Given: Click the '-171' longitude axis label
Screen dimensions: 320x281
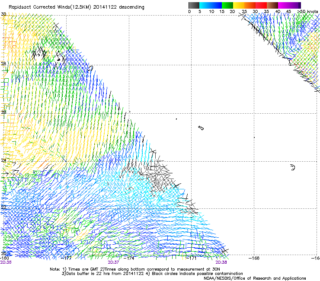Looking at the screenshot, I should click(192, 258).
